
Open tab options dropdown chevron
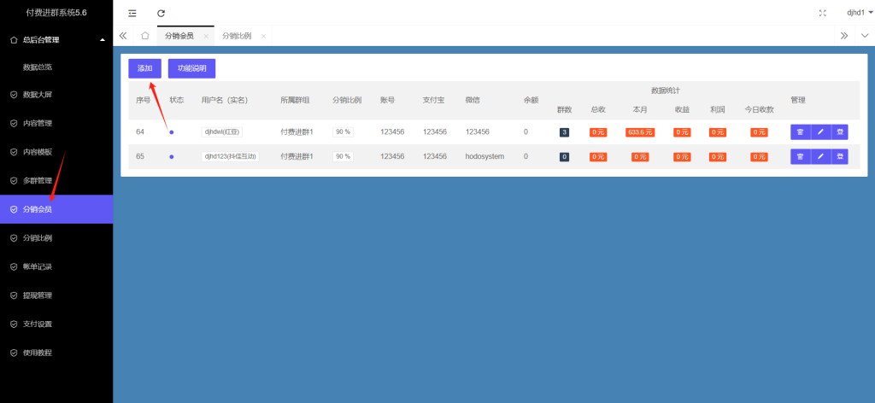[865, 36]
